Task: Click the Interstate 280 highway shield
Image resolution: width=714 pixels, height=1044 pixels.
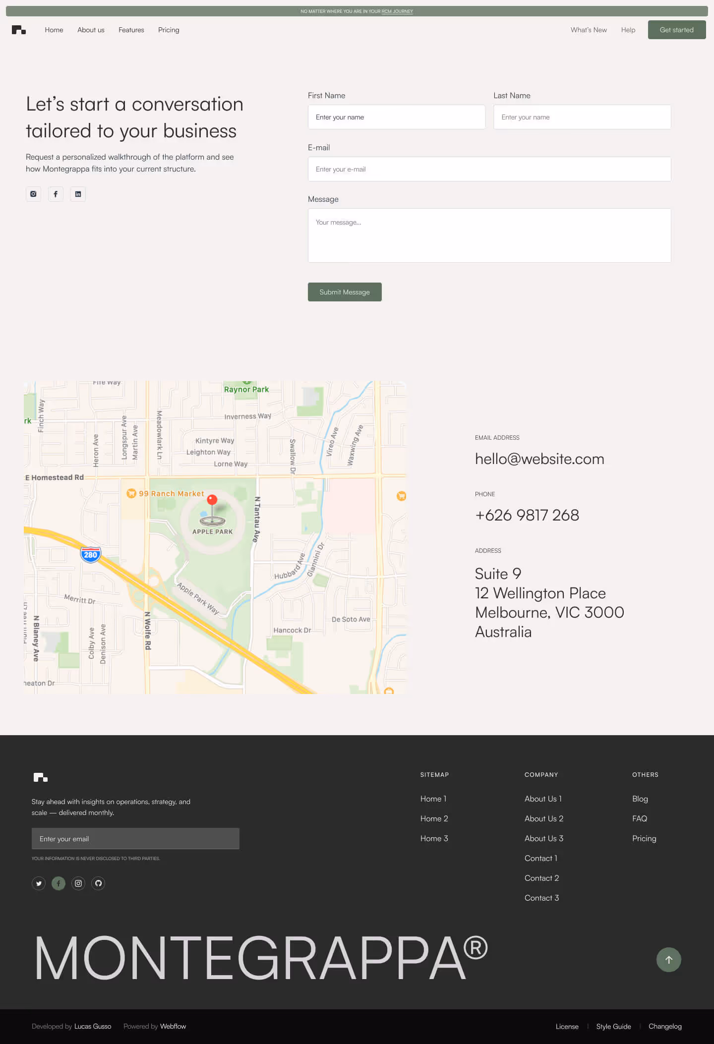Action: coord(91,554)
